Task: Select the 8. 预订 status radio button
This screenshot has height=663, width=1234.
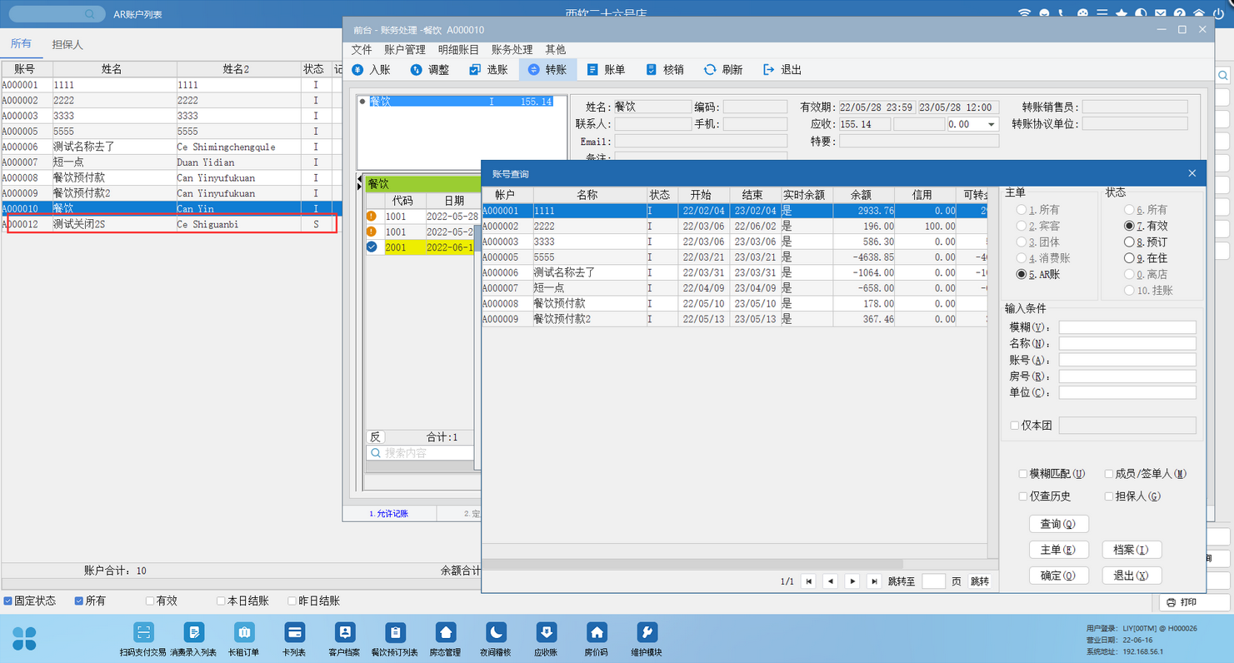Action: 1129,242
